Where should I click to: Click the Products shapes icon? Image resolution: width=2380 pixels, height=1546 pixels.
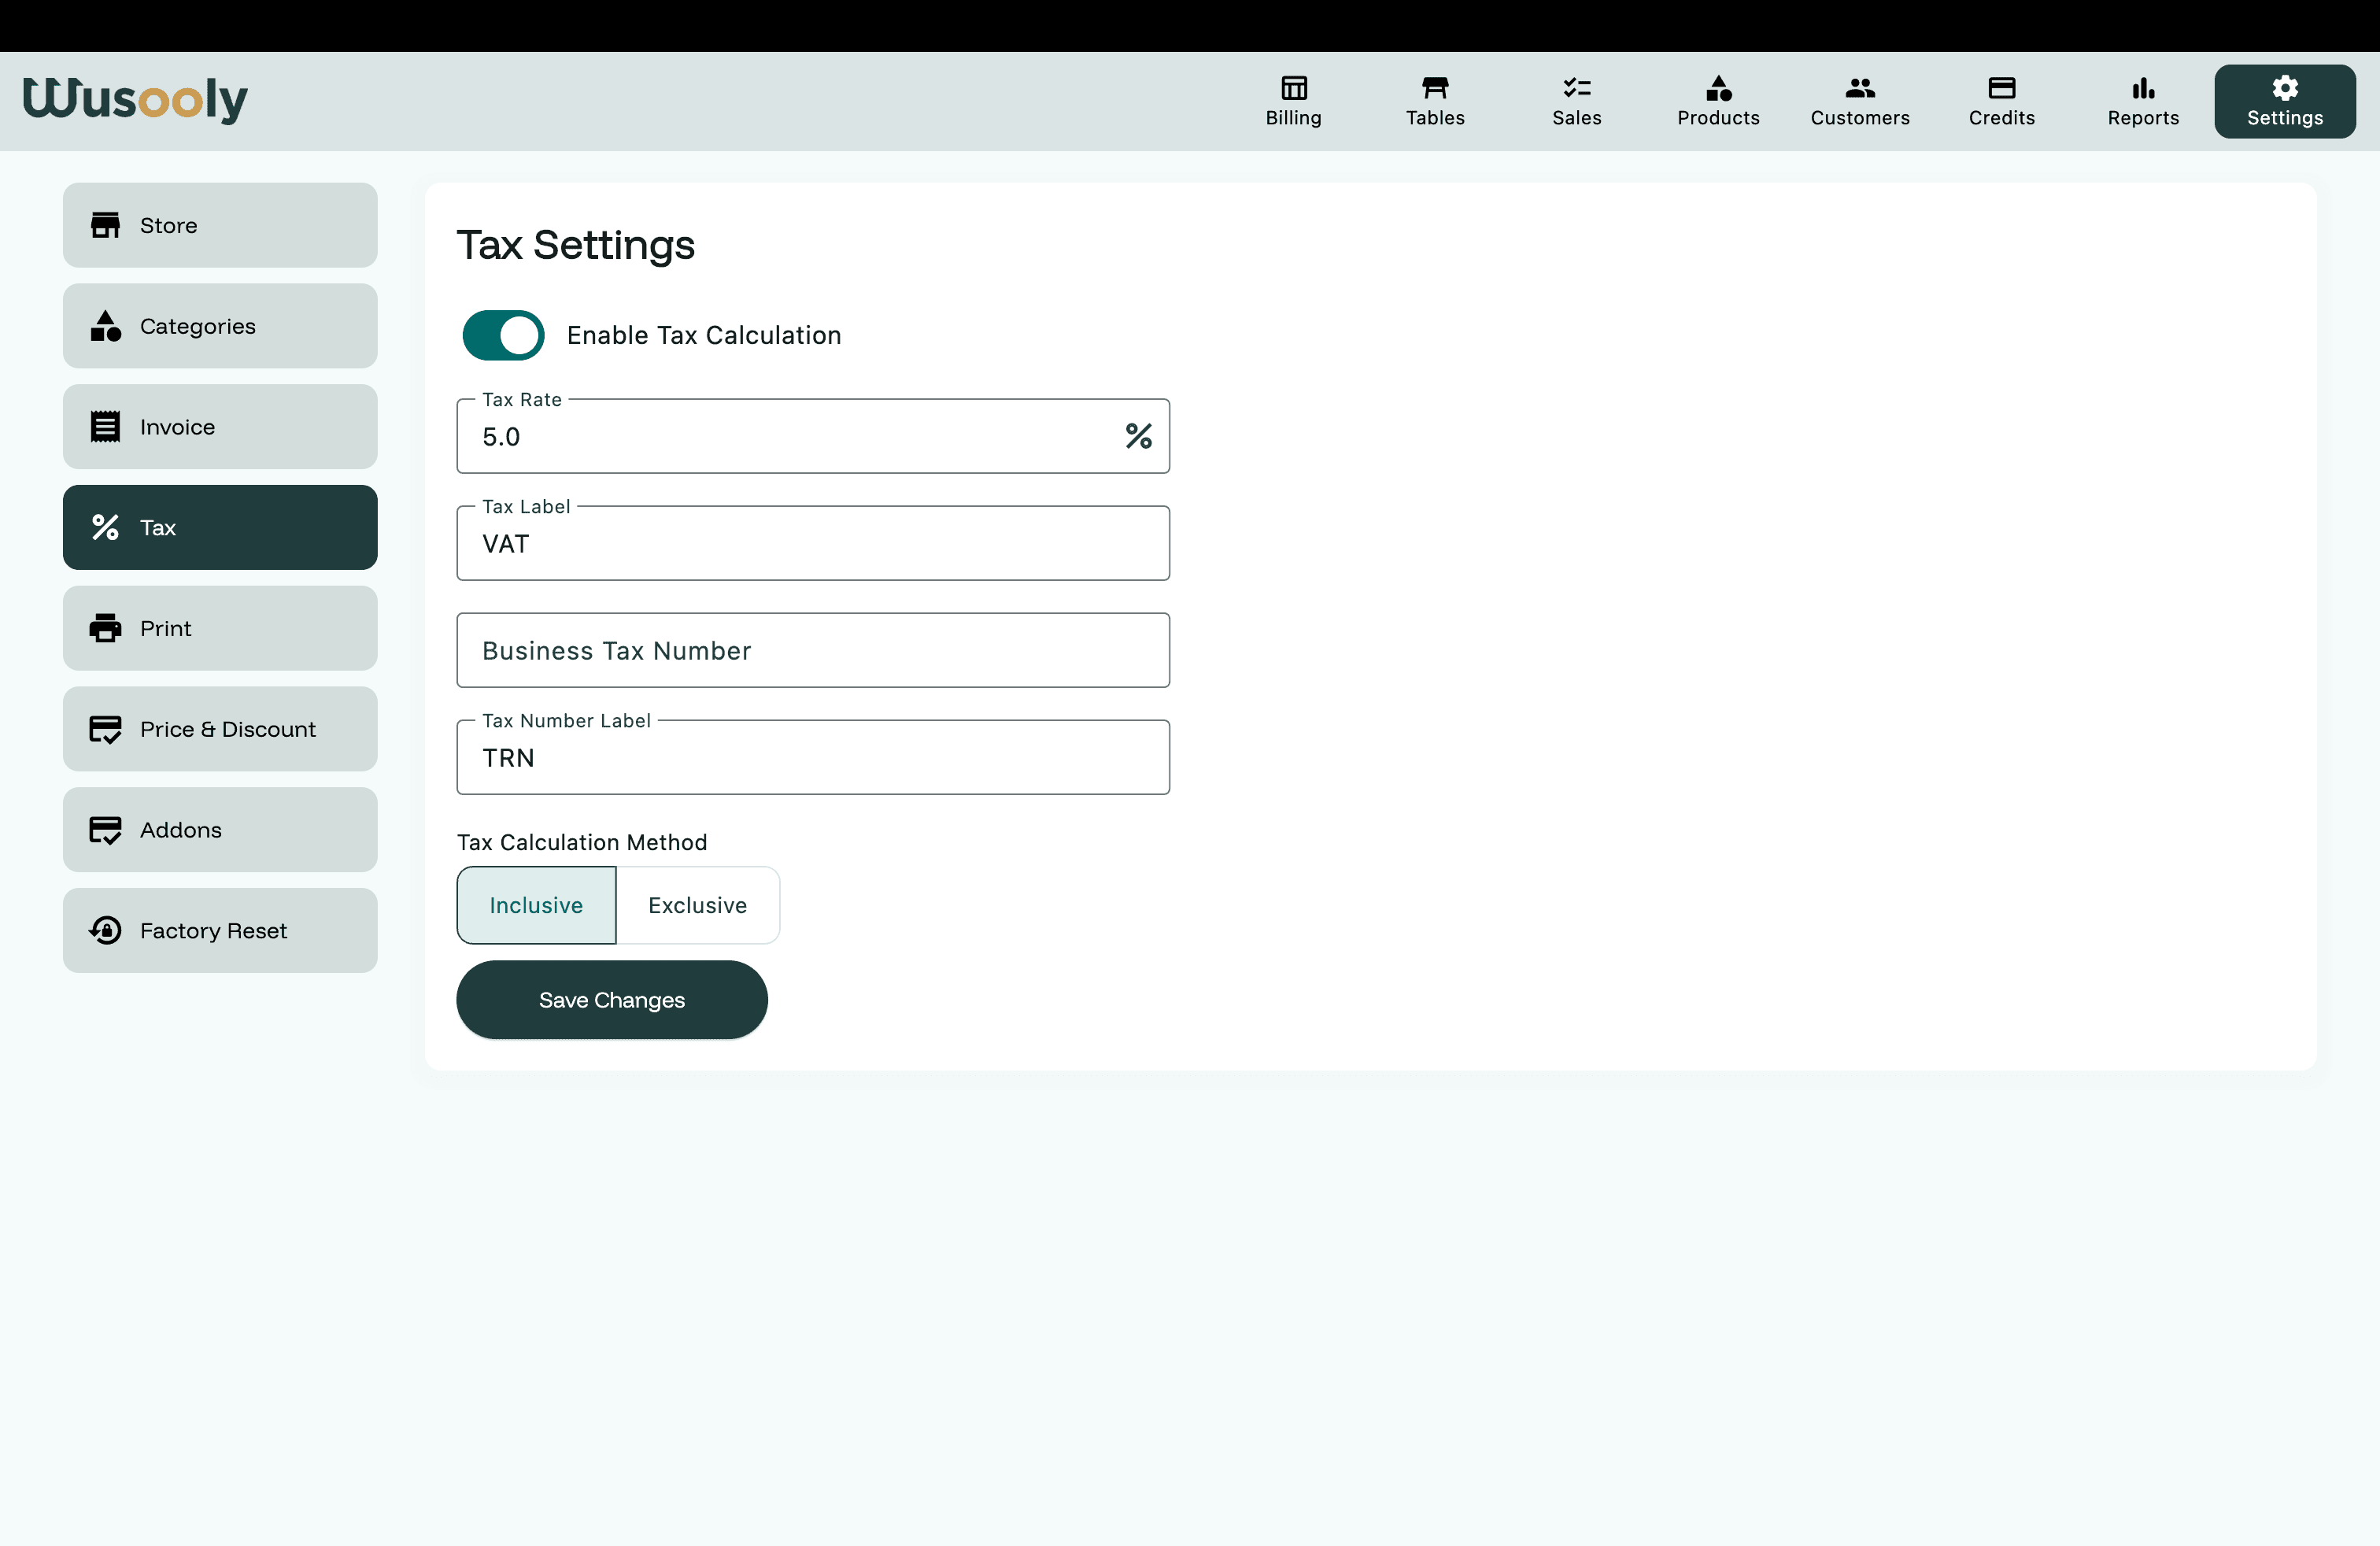click(1718, 88)
